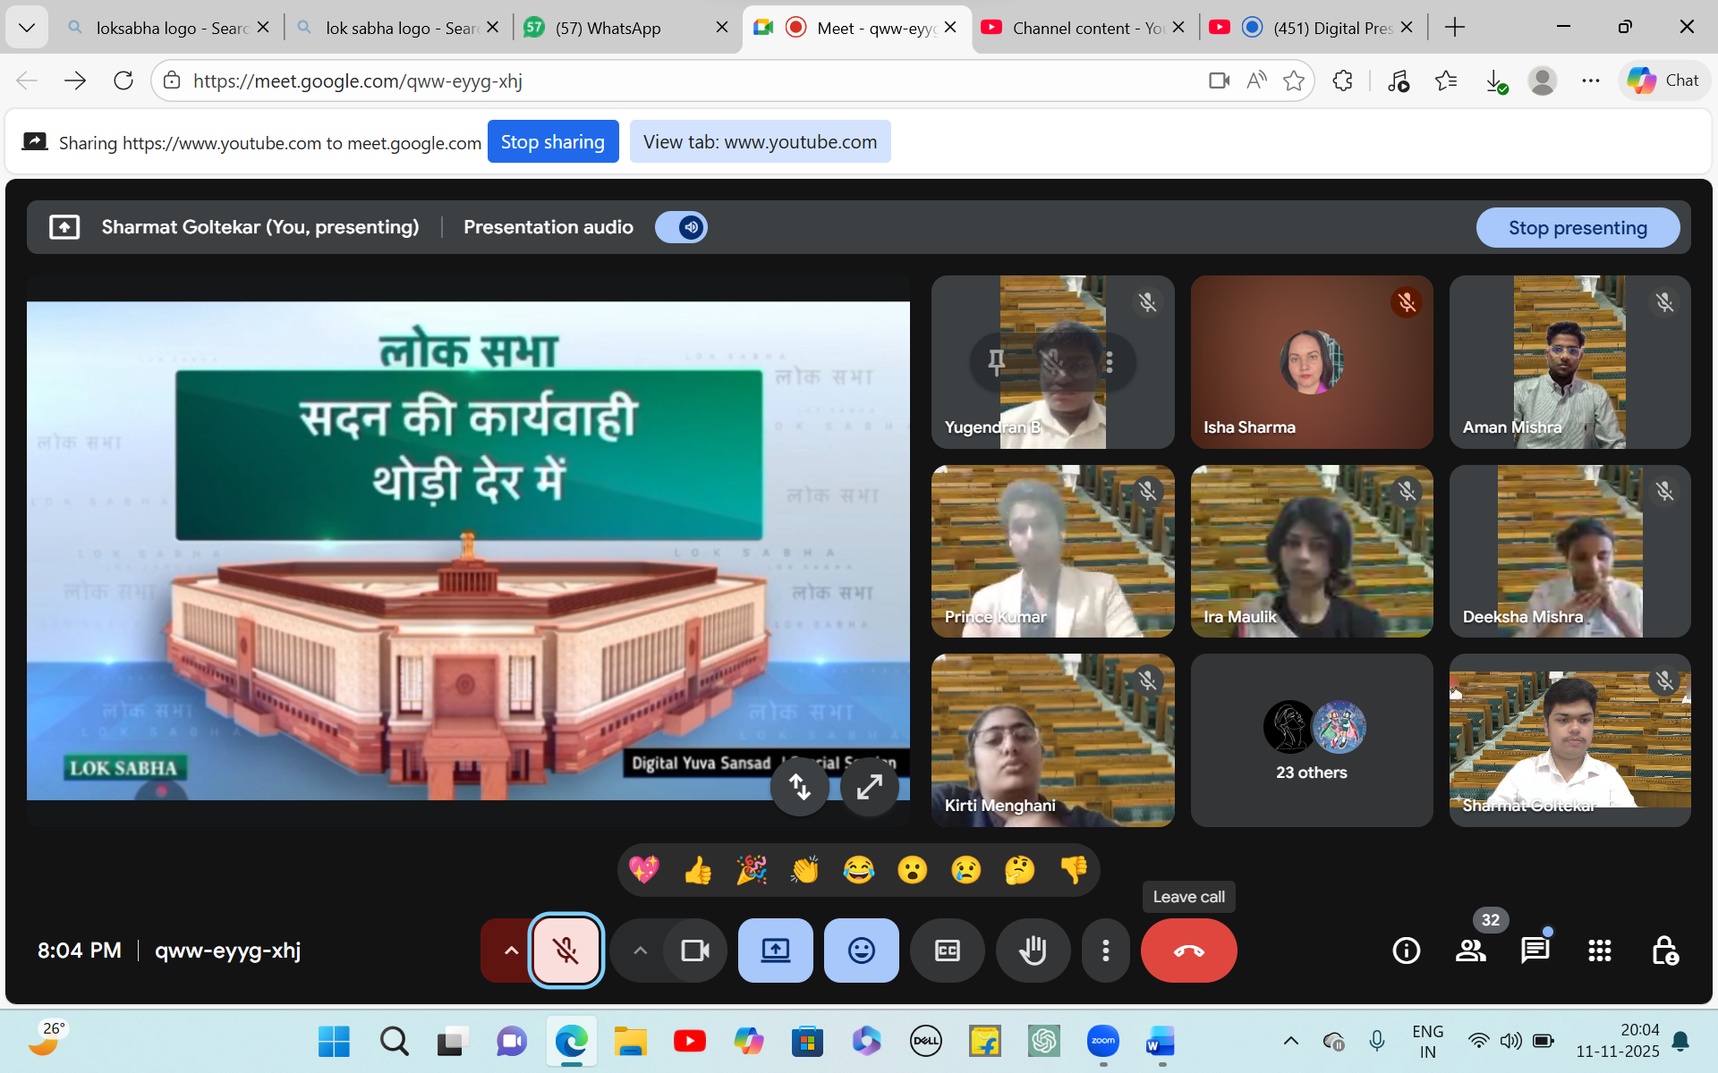The image size is (1718, 1073).
Task: Open meeting details info icon
Action: tap(1407, 950)
